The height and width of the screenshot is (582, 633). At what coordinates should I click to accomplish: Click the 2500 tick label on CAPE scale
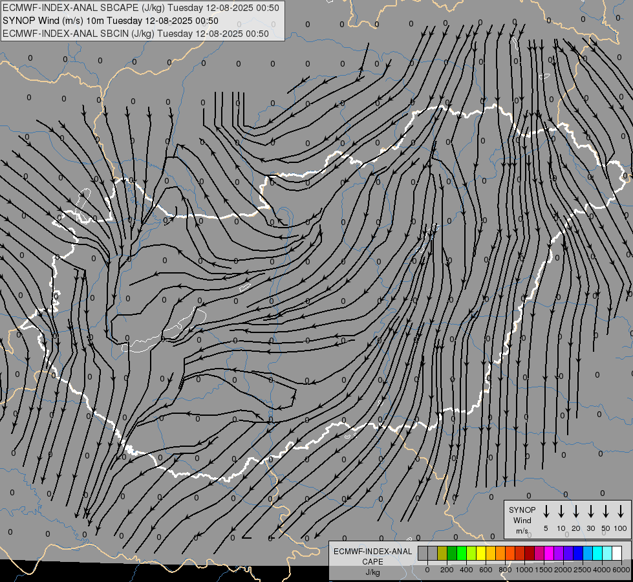tap(583, 570)
